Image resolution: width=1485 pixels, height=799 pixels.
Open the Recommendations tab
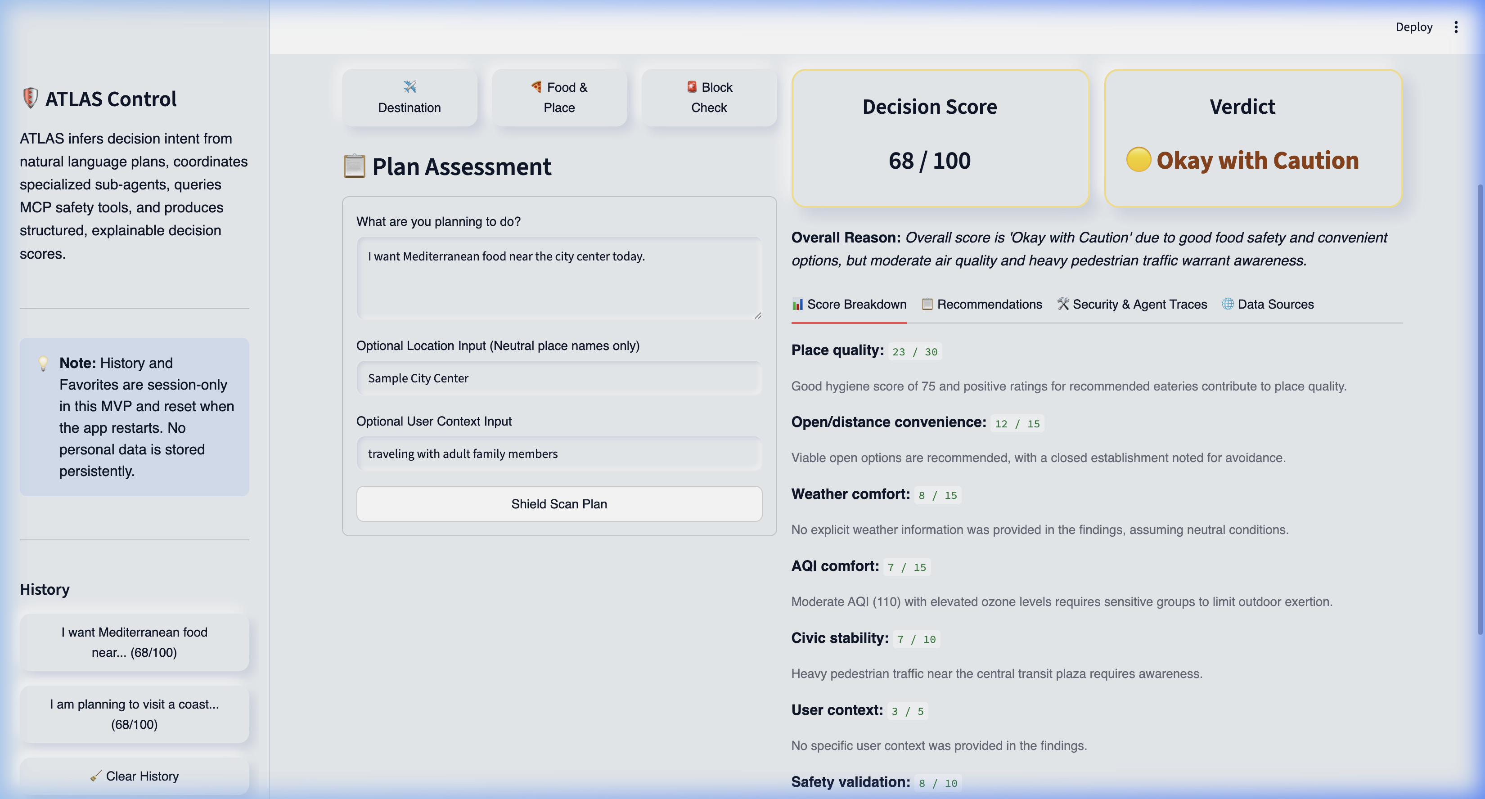click(982, 305)
